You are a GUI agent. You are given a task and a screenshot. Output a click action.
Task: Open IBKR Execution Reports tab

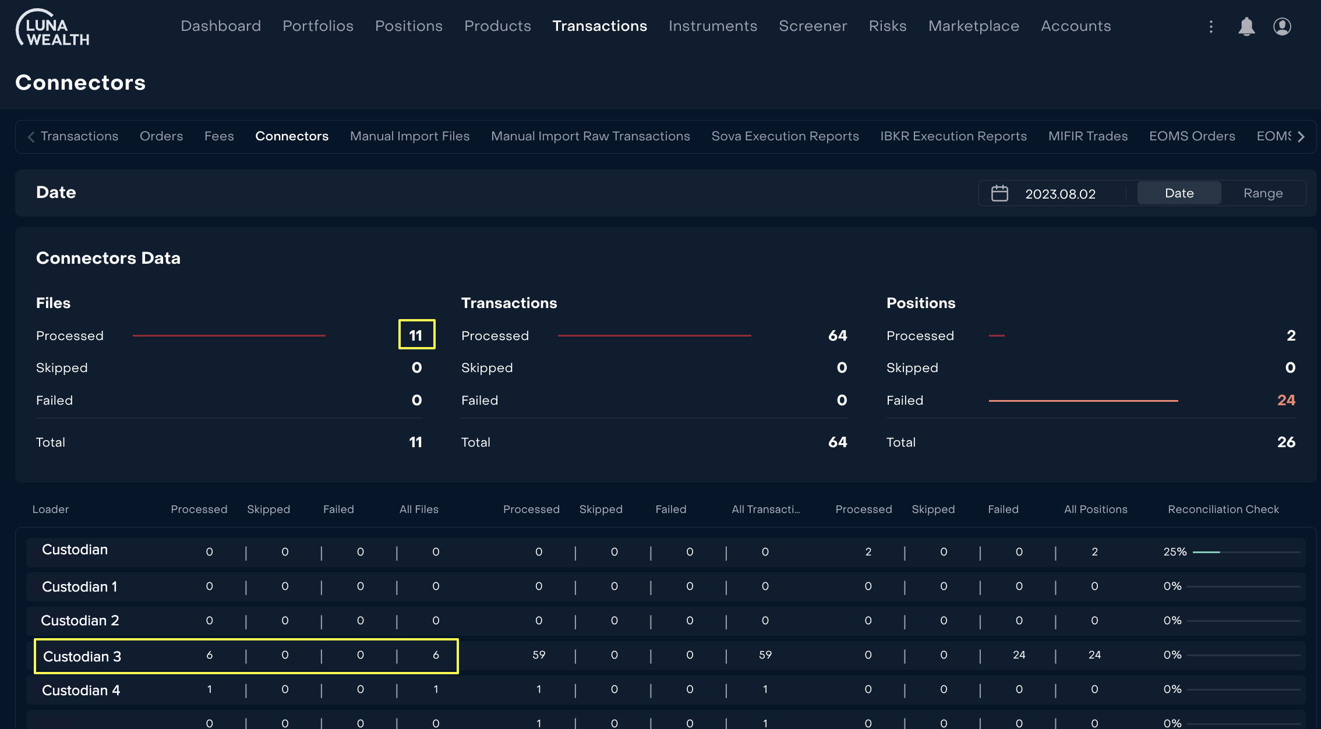point(953,136)
